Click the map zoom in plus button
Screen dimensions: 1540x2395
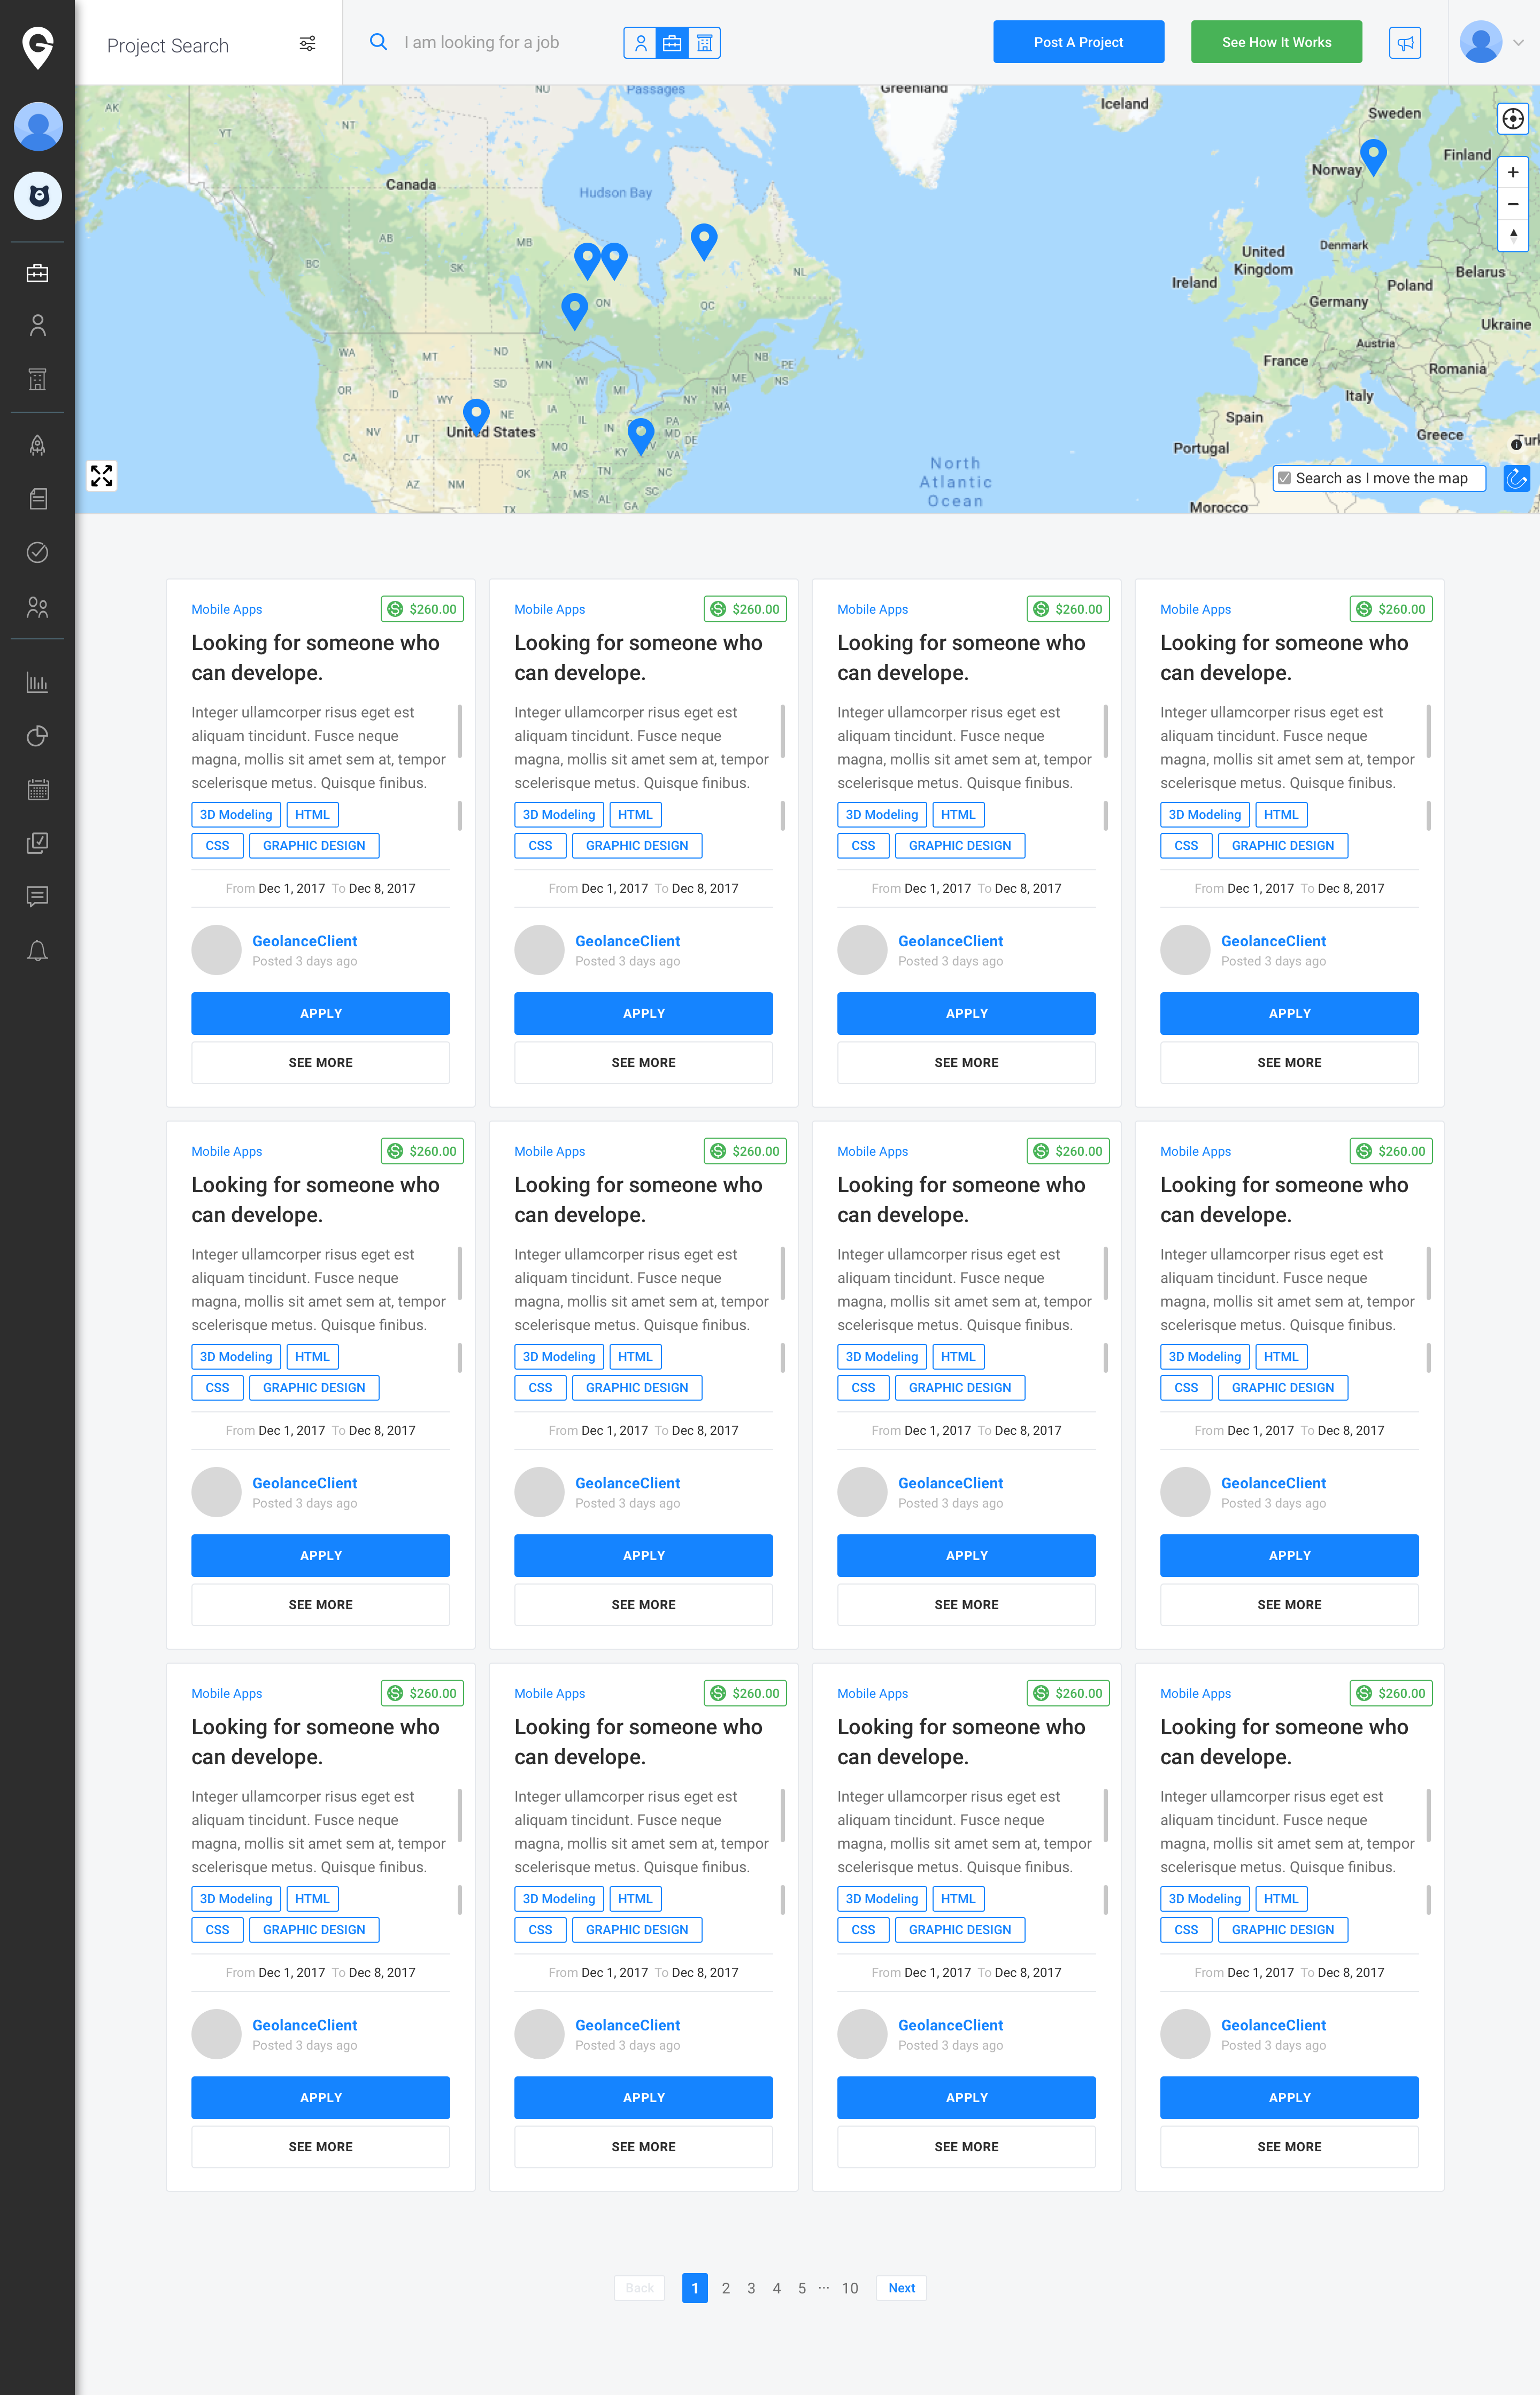point(1513,172)
